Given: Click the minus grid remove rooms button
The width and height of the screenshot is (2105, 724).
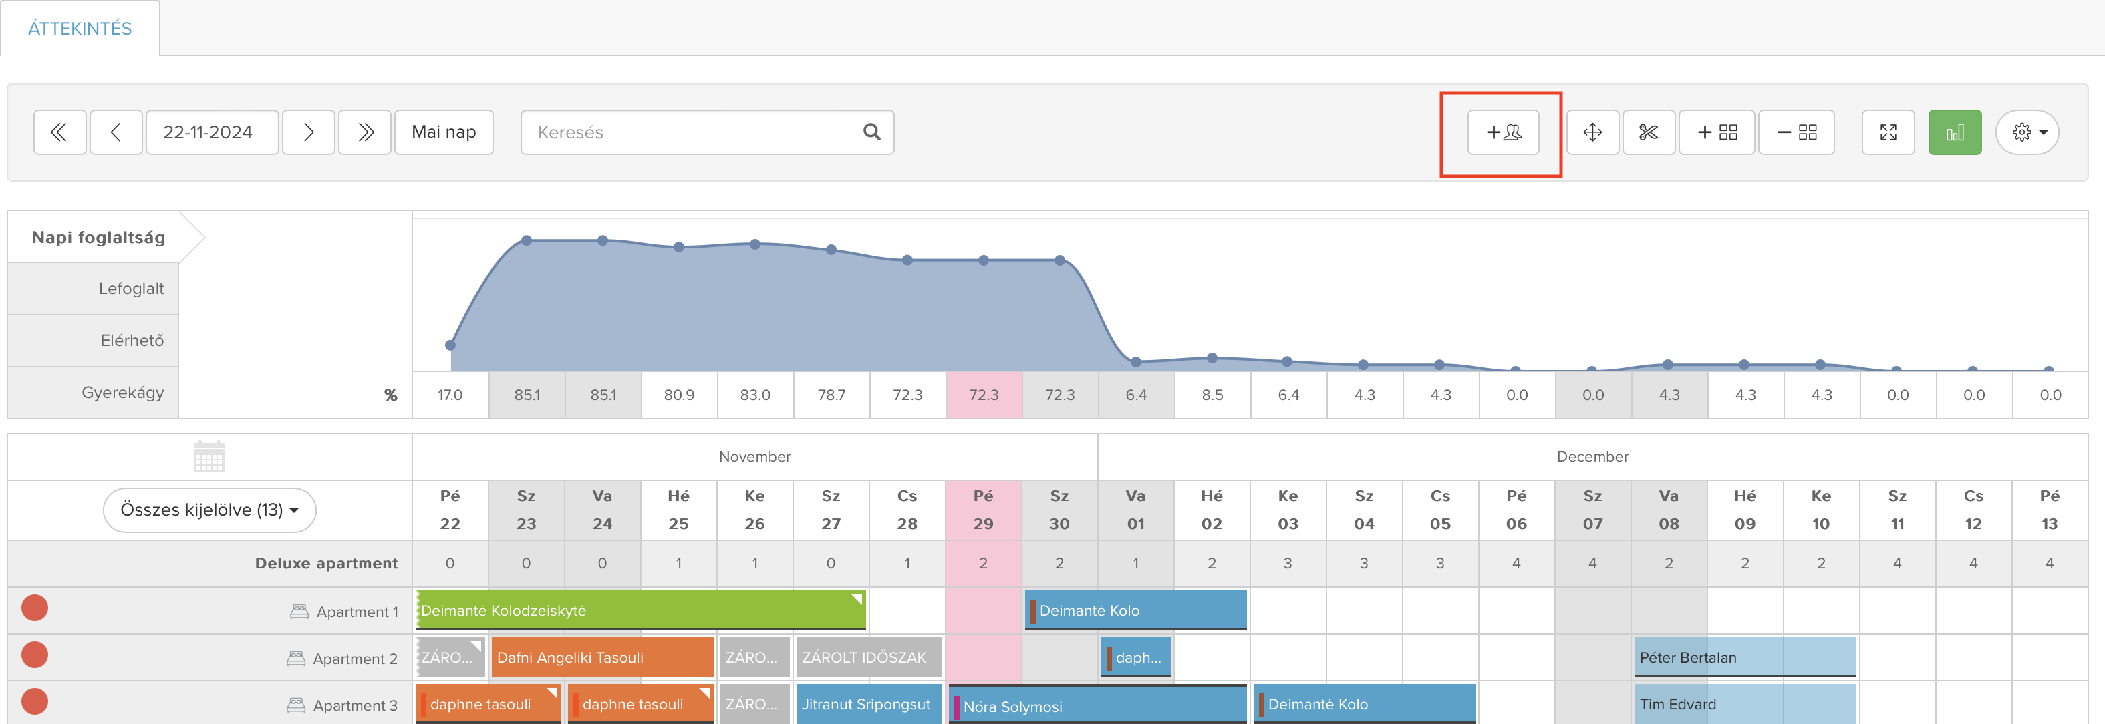Looking at the screenshot, I should [1796, 132].
